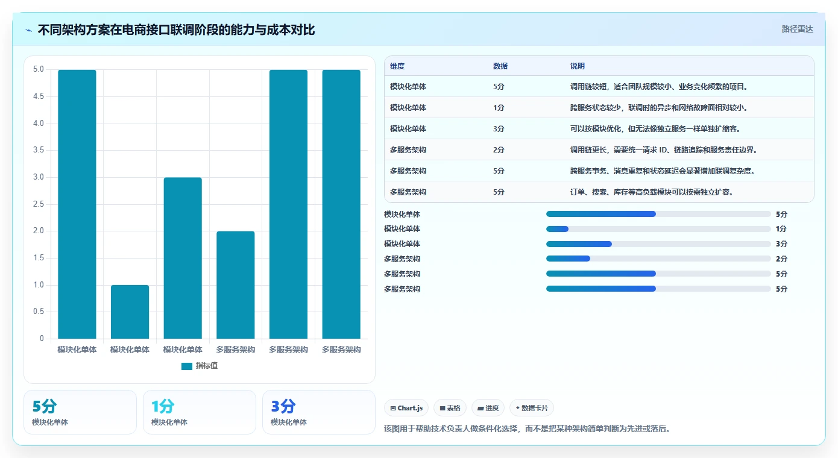The width and height of the screenshot is (838, 458).
Task: Open the 5分 模块化单体 data card
Action: pos(80,412)
